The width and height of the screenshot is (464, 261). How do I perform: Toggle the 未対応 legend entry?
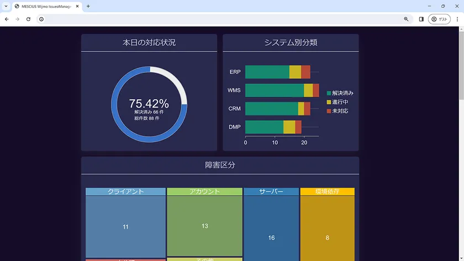coord(338,111)
